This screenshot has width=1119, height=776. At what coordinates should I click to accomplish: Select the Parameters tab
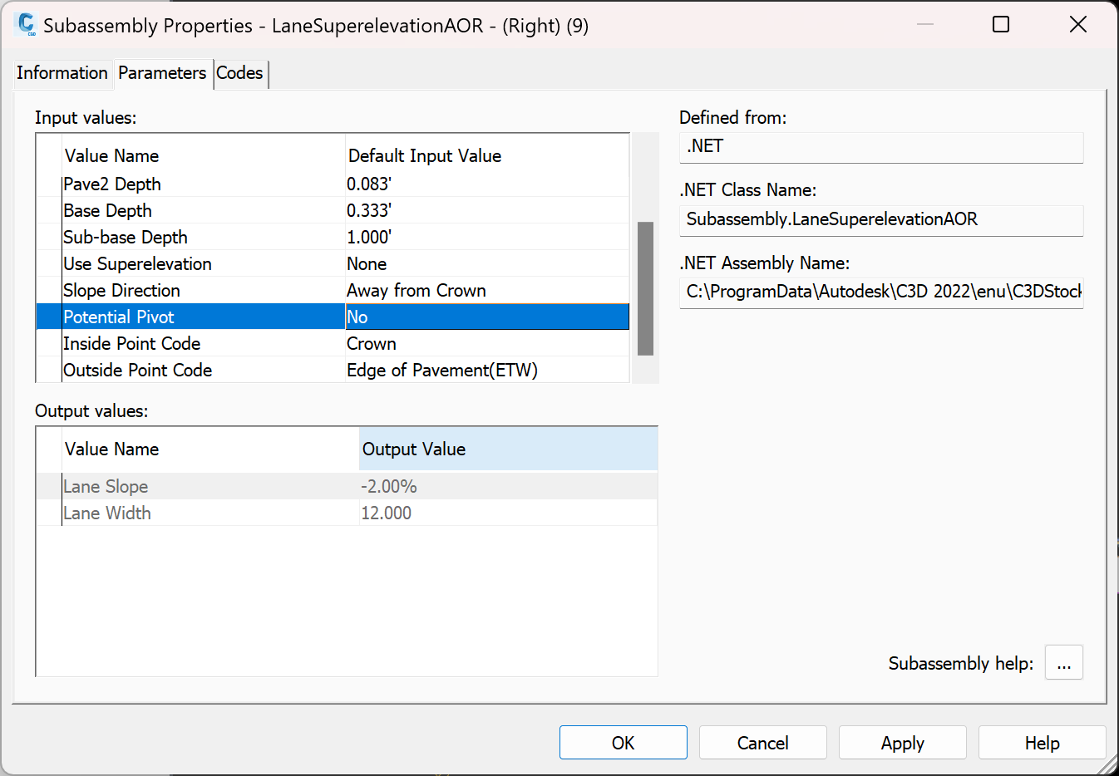[x=162, y=73]
